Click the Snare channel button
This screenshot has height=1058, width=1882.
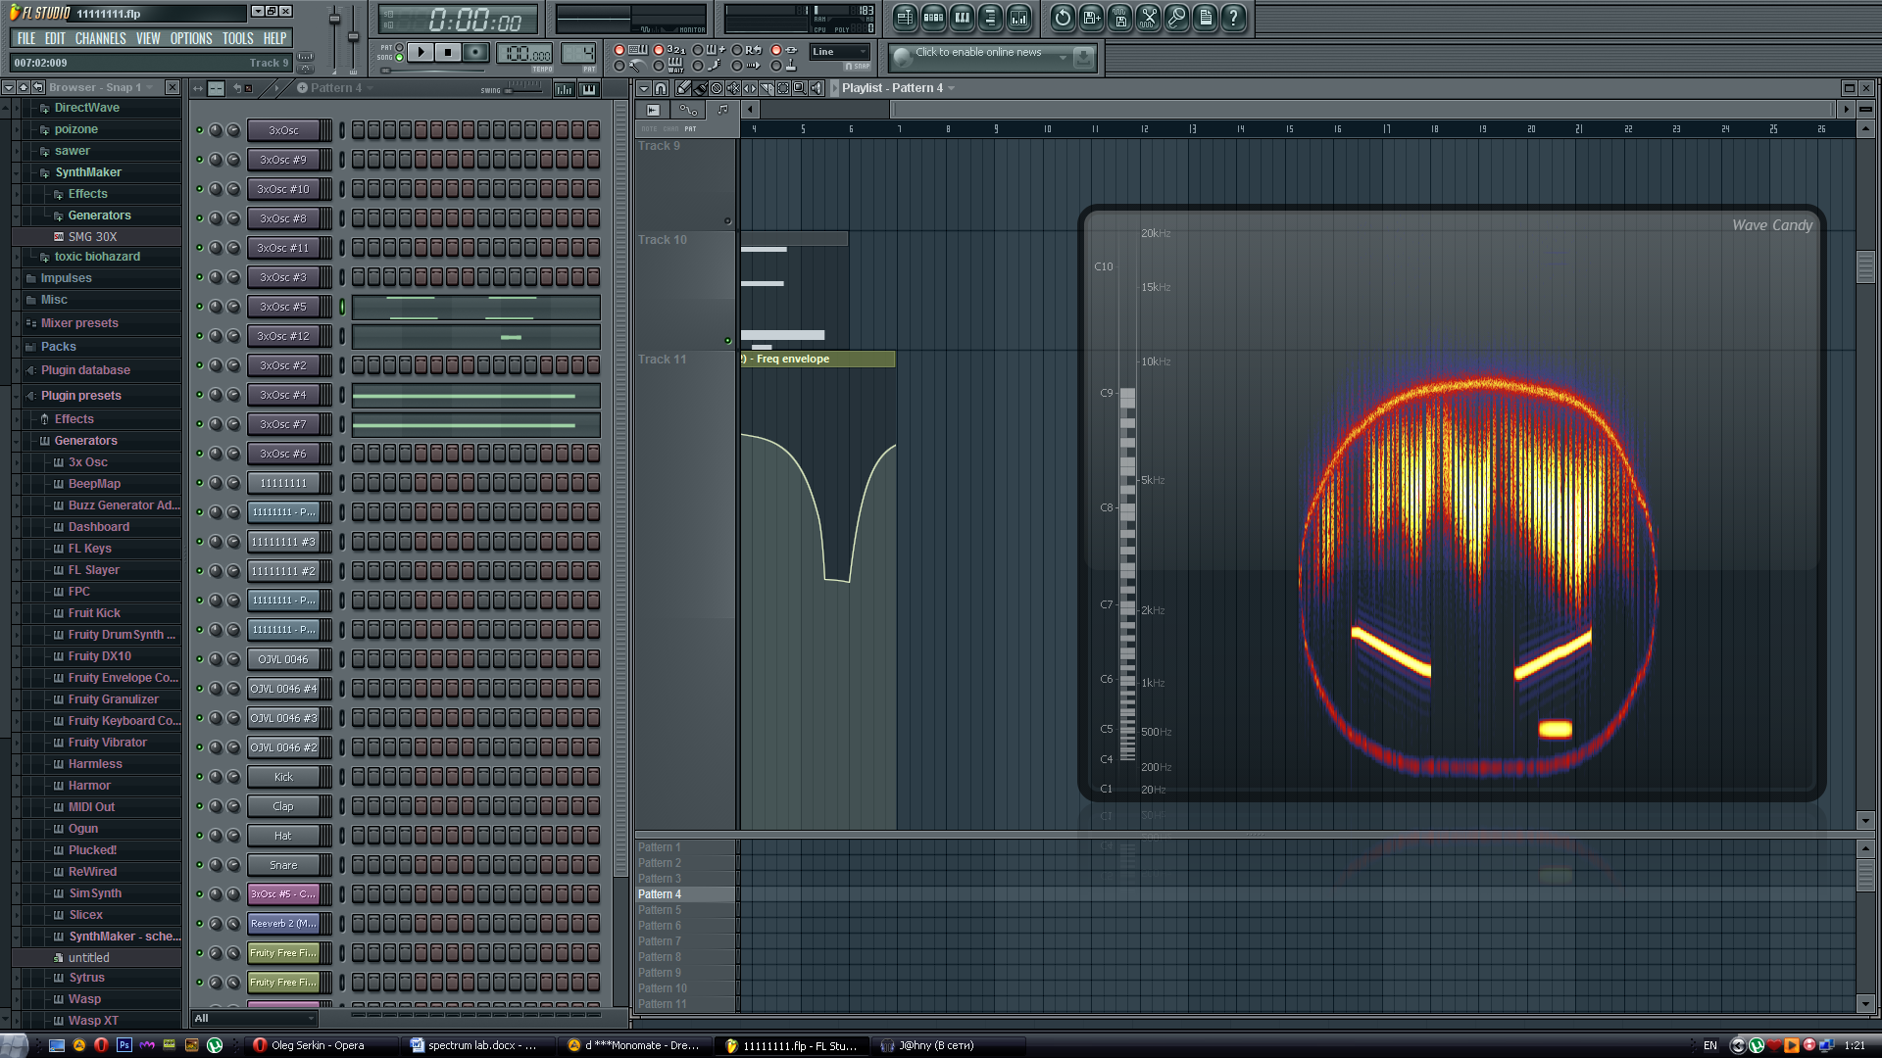[x=284, y=865]
